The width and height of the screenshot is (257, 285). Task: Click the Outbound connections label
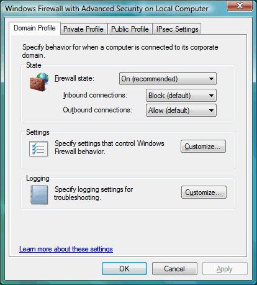pyautogui.click(x=97, y=110)
